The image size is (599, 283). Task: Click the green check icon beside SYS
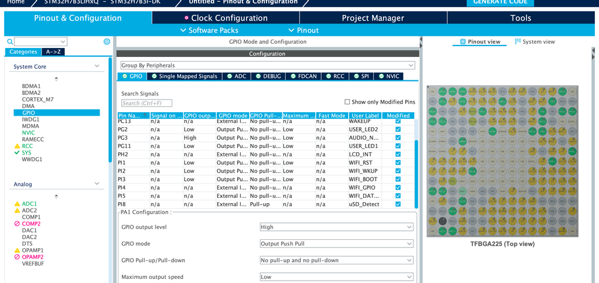coord(17,152)
